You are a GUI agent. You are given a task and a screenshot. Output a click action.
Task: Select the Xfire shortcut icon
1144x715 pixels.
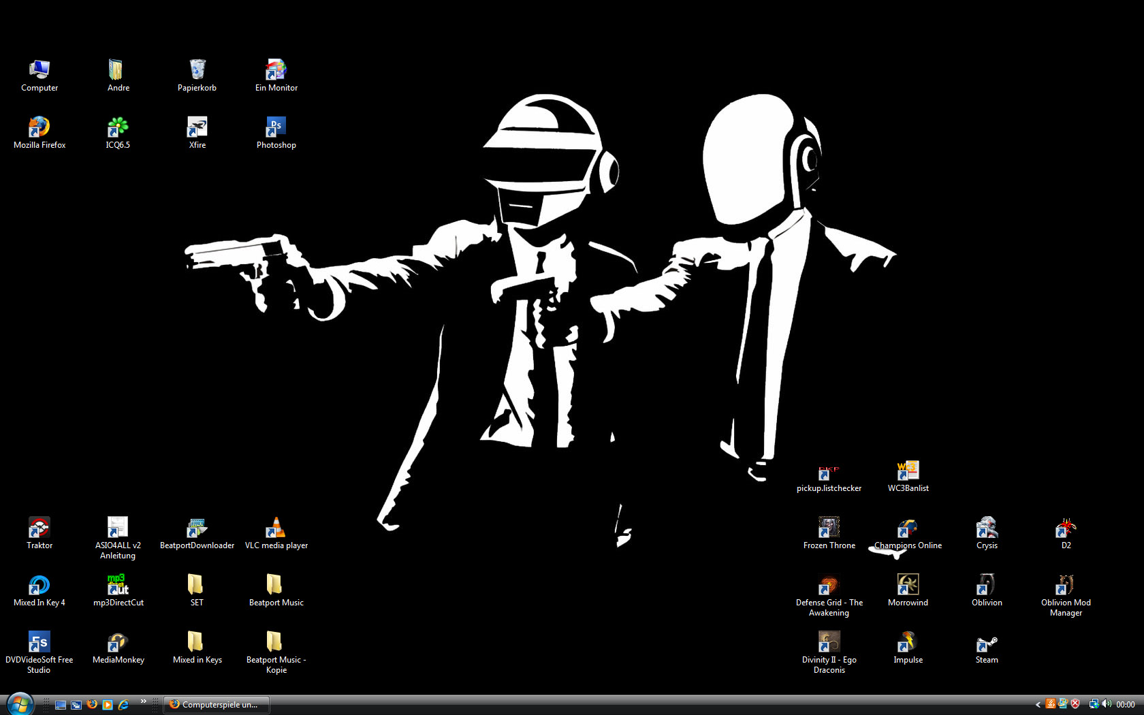[x=197, y=133]
